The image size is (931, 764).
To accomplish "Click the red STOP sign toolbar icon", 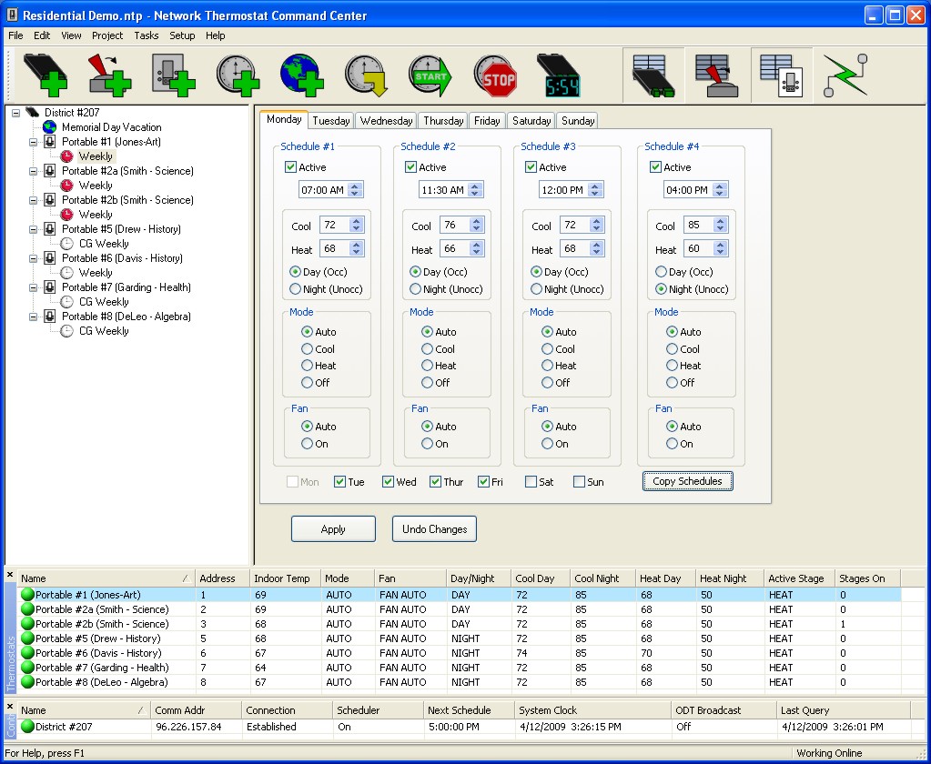I will 495,76.
